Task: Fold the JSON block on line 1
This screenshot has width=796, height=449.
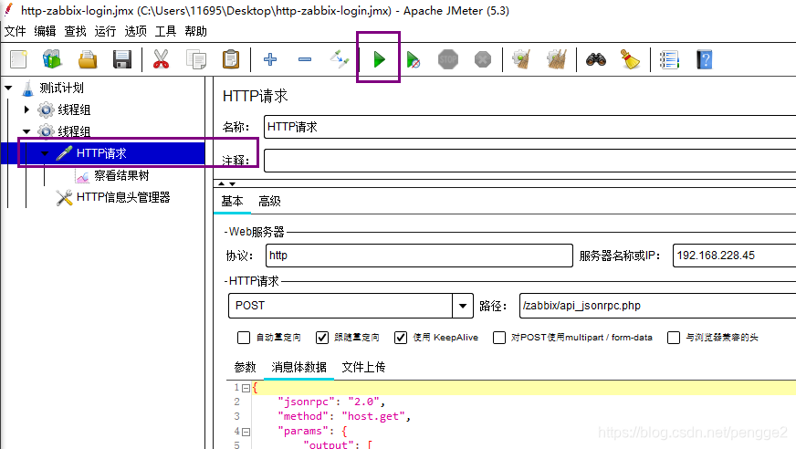Action: pyautogui.click(x=246, y=388)
